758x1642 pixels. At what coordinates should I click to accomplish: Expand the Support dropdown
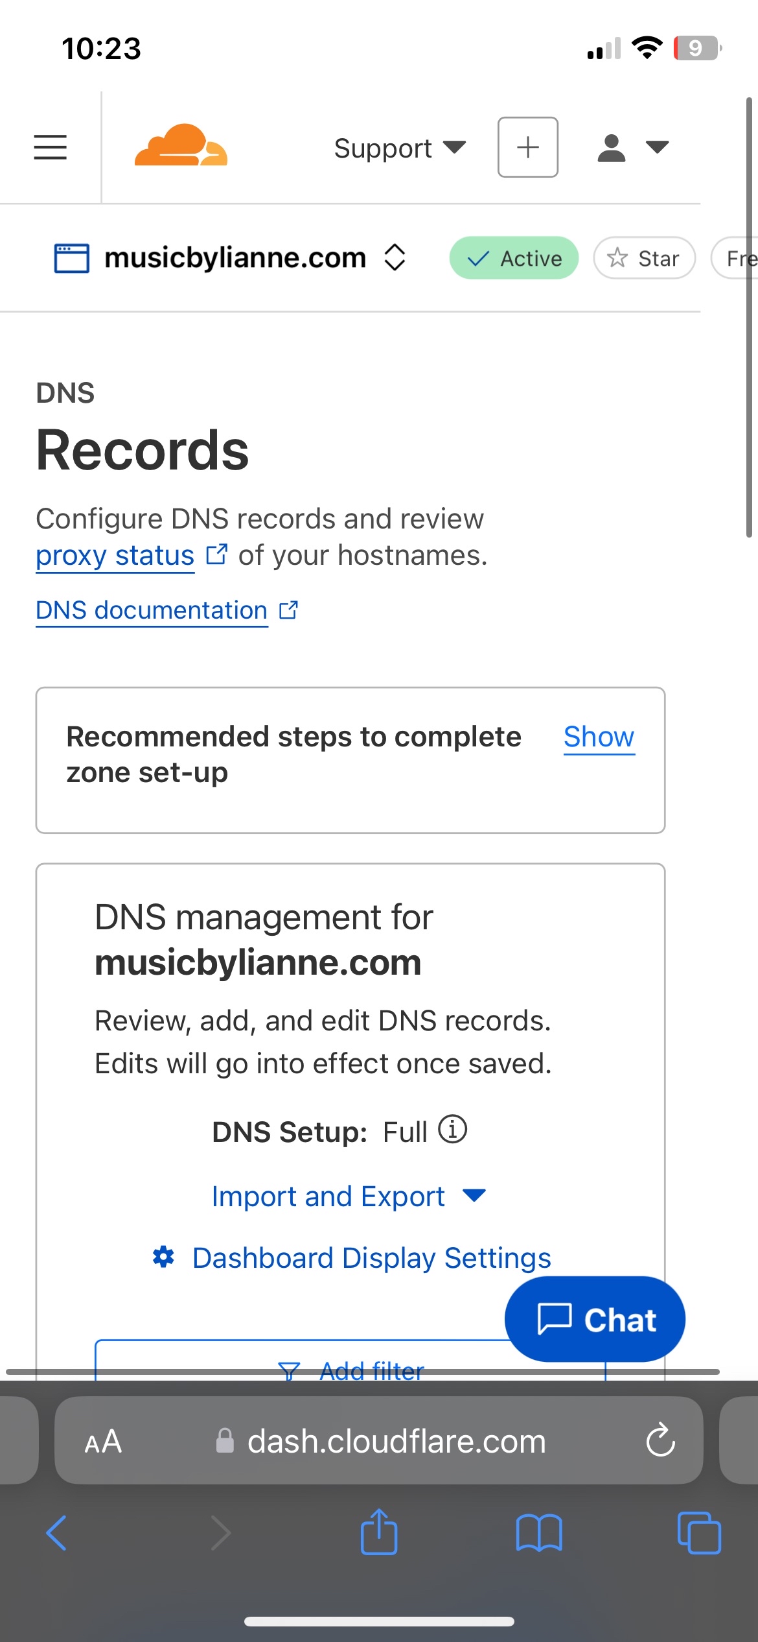(x=399, y=149)
